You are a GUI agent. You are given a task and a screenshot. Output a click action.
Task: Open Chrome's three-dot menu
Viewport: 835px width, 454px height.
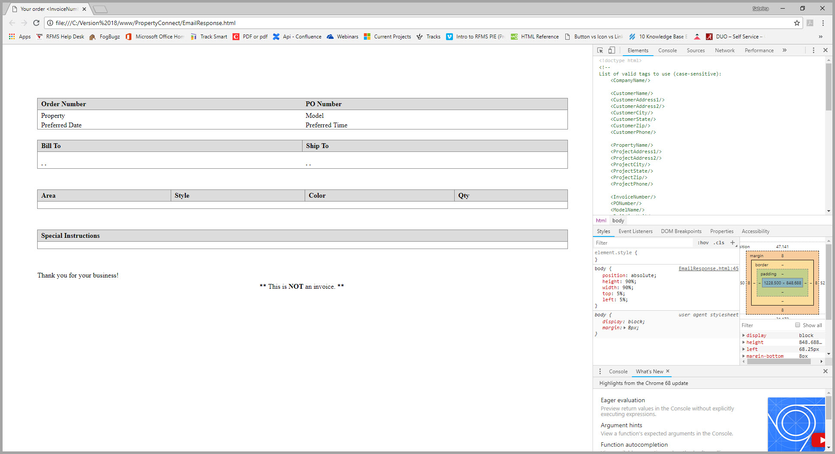coord(823,23)
